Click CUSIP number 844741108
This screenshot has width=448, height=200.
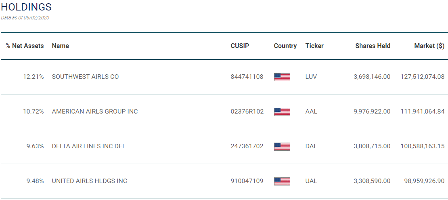(x=247, y=77)
